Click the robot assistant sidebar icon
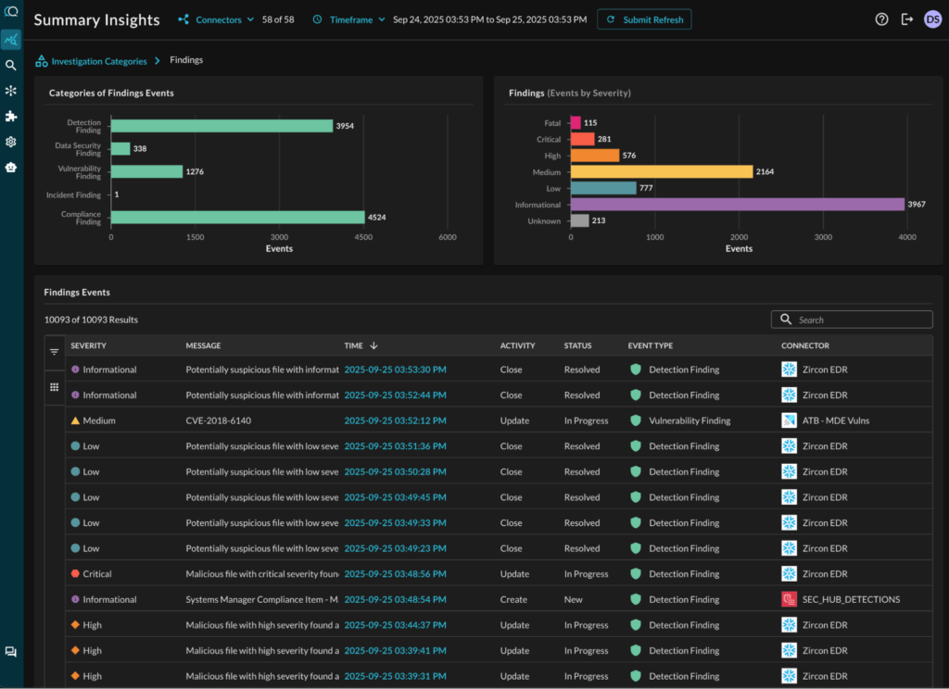Screen dimensions: 949x689 (x=11, y=168)
